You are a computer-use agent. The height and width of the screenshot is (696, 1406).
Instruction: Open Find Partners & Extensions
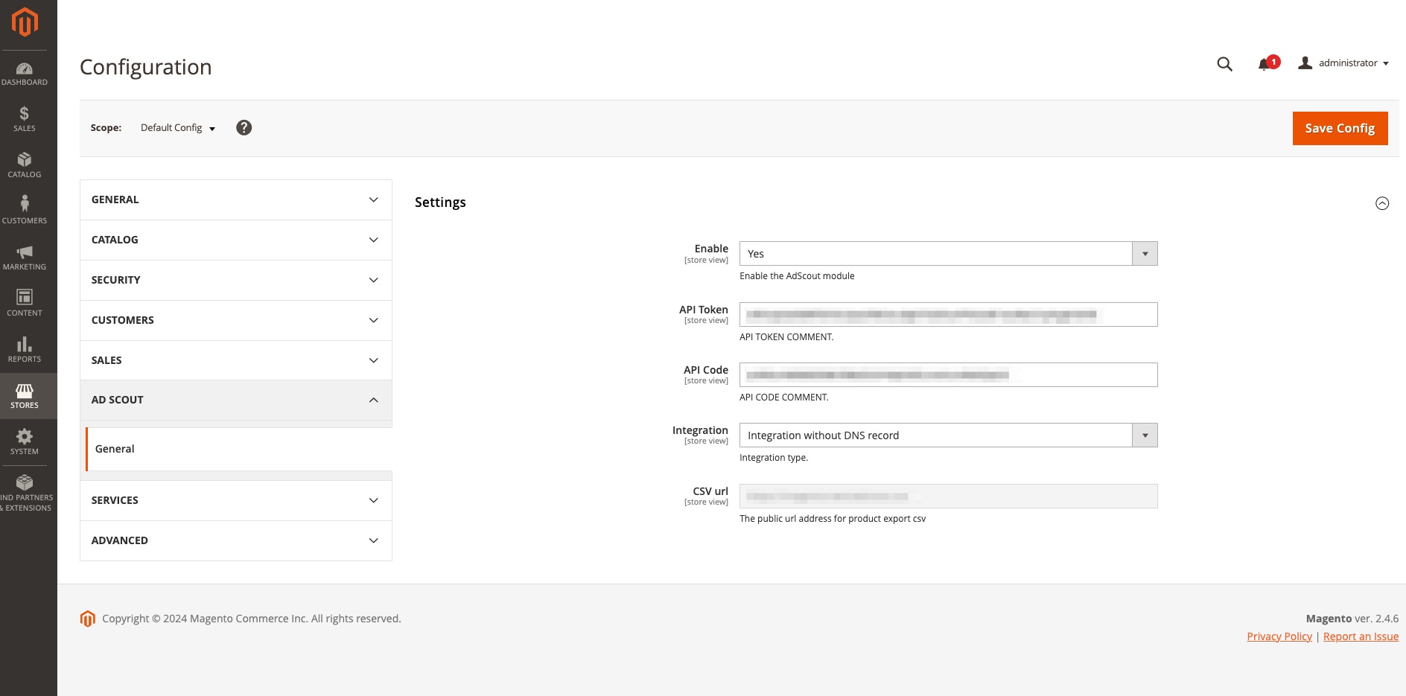coord(25,493)
